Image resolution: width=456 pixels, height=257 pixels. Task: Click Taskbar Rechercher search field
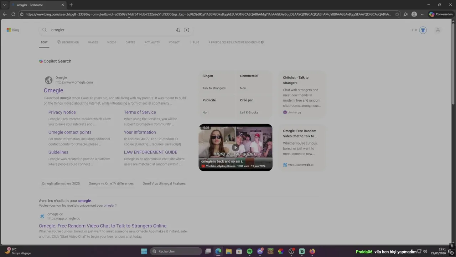click(176, 251)
